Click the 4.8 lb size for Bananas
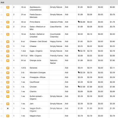 coord(24,68)
